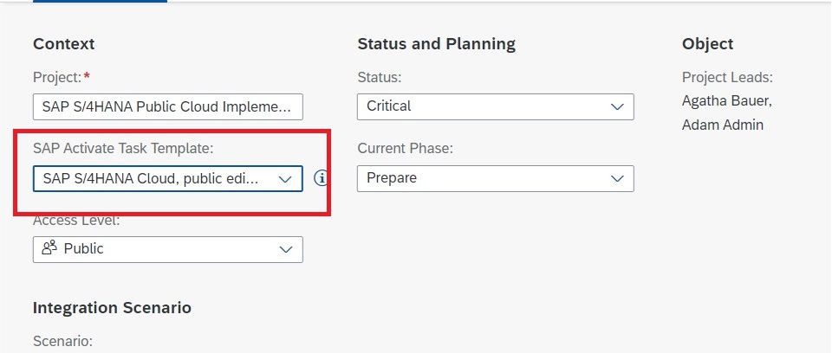Click the people icon in Access Level field
Viewport: 832px width, 353px height.
coord(49,249)
